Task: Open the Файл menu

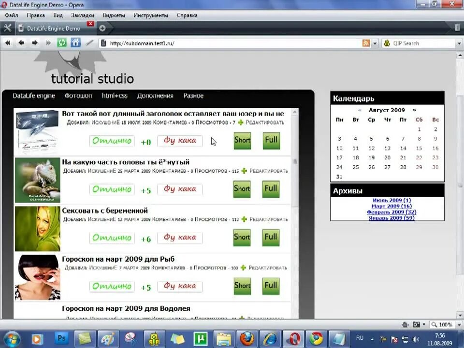Action: (x=12, y=15)
